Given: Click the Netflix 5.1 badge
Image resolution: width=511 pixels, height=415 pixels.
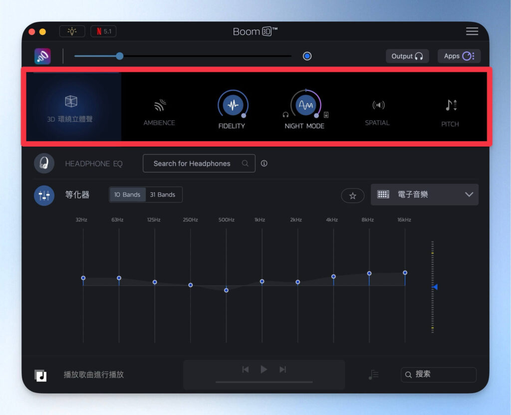Looking at the screenshot, I should pos(103,31).
